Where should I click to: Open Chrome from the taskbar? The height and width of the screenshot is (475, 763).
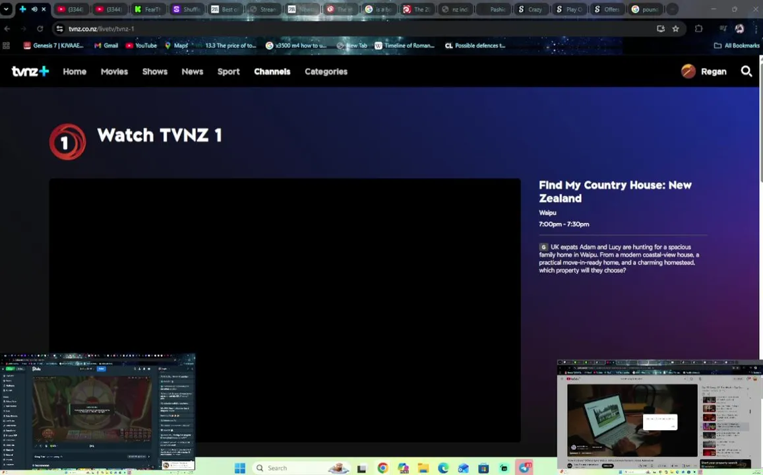tap(383, 468)
